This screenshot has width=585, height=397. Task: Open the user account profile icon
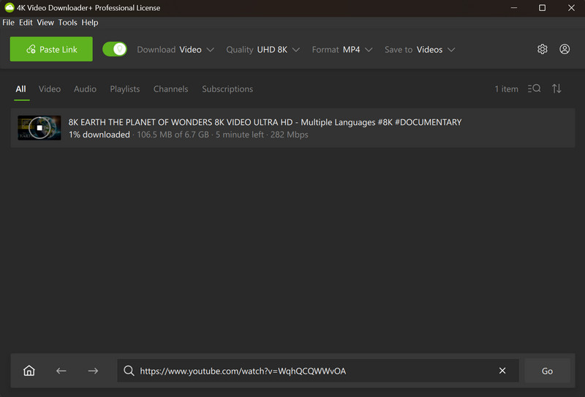point(565,49)
